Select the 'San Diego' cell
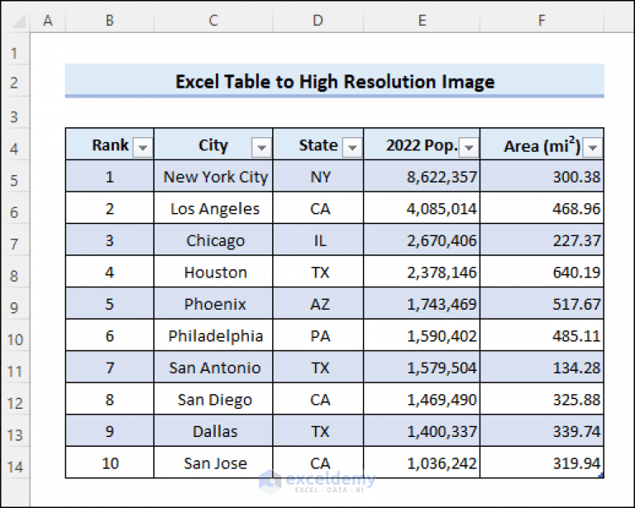This screenshot has height=508, width=635. point(213,399)
